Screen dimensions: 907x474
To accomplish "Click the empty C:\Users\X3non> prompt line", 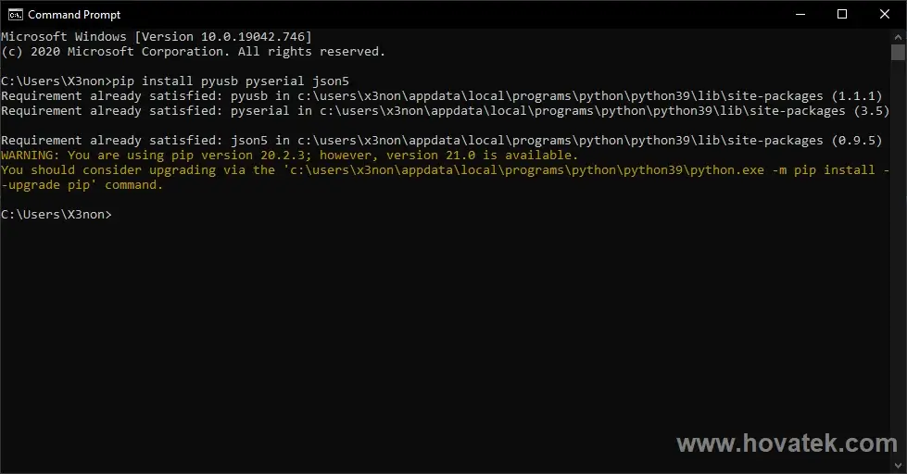I will click(57, 215).
